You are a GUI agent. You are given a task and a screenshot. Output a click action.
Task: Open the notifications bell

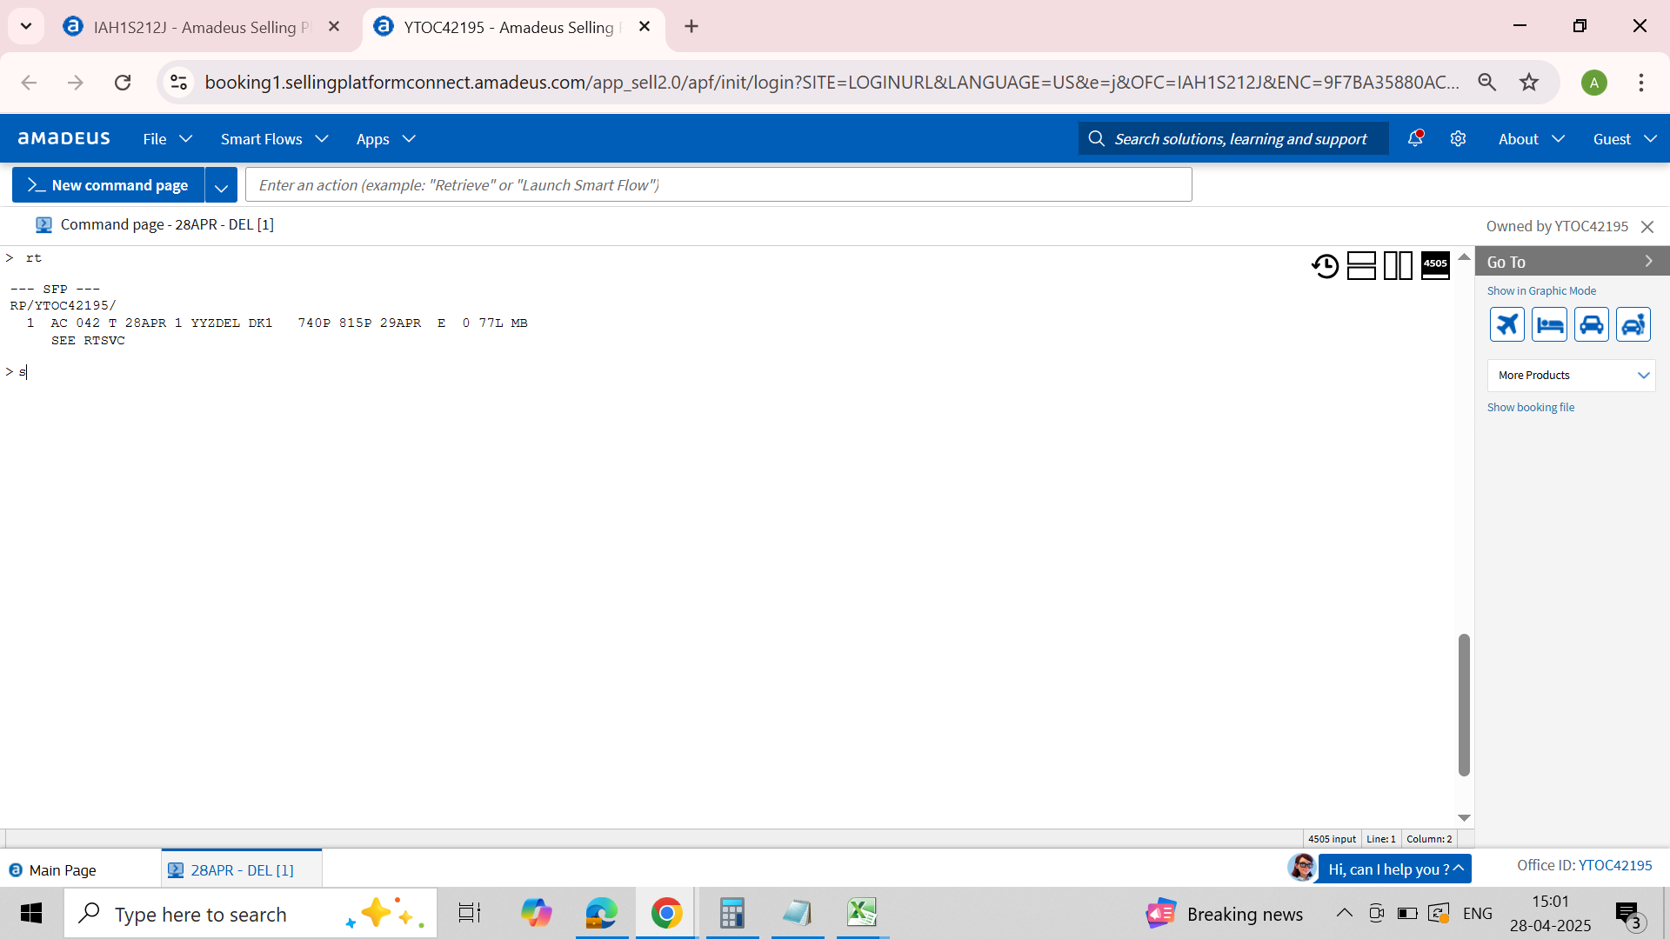click(x=1415, y=139)
